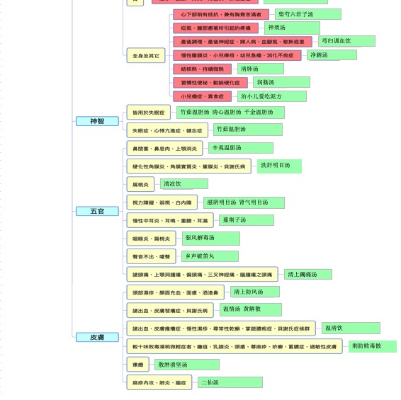This screenshot has width=401, height=400.
Task: Select the green 清上防风汤 formula
Action: [x=255, y=292]
